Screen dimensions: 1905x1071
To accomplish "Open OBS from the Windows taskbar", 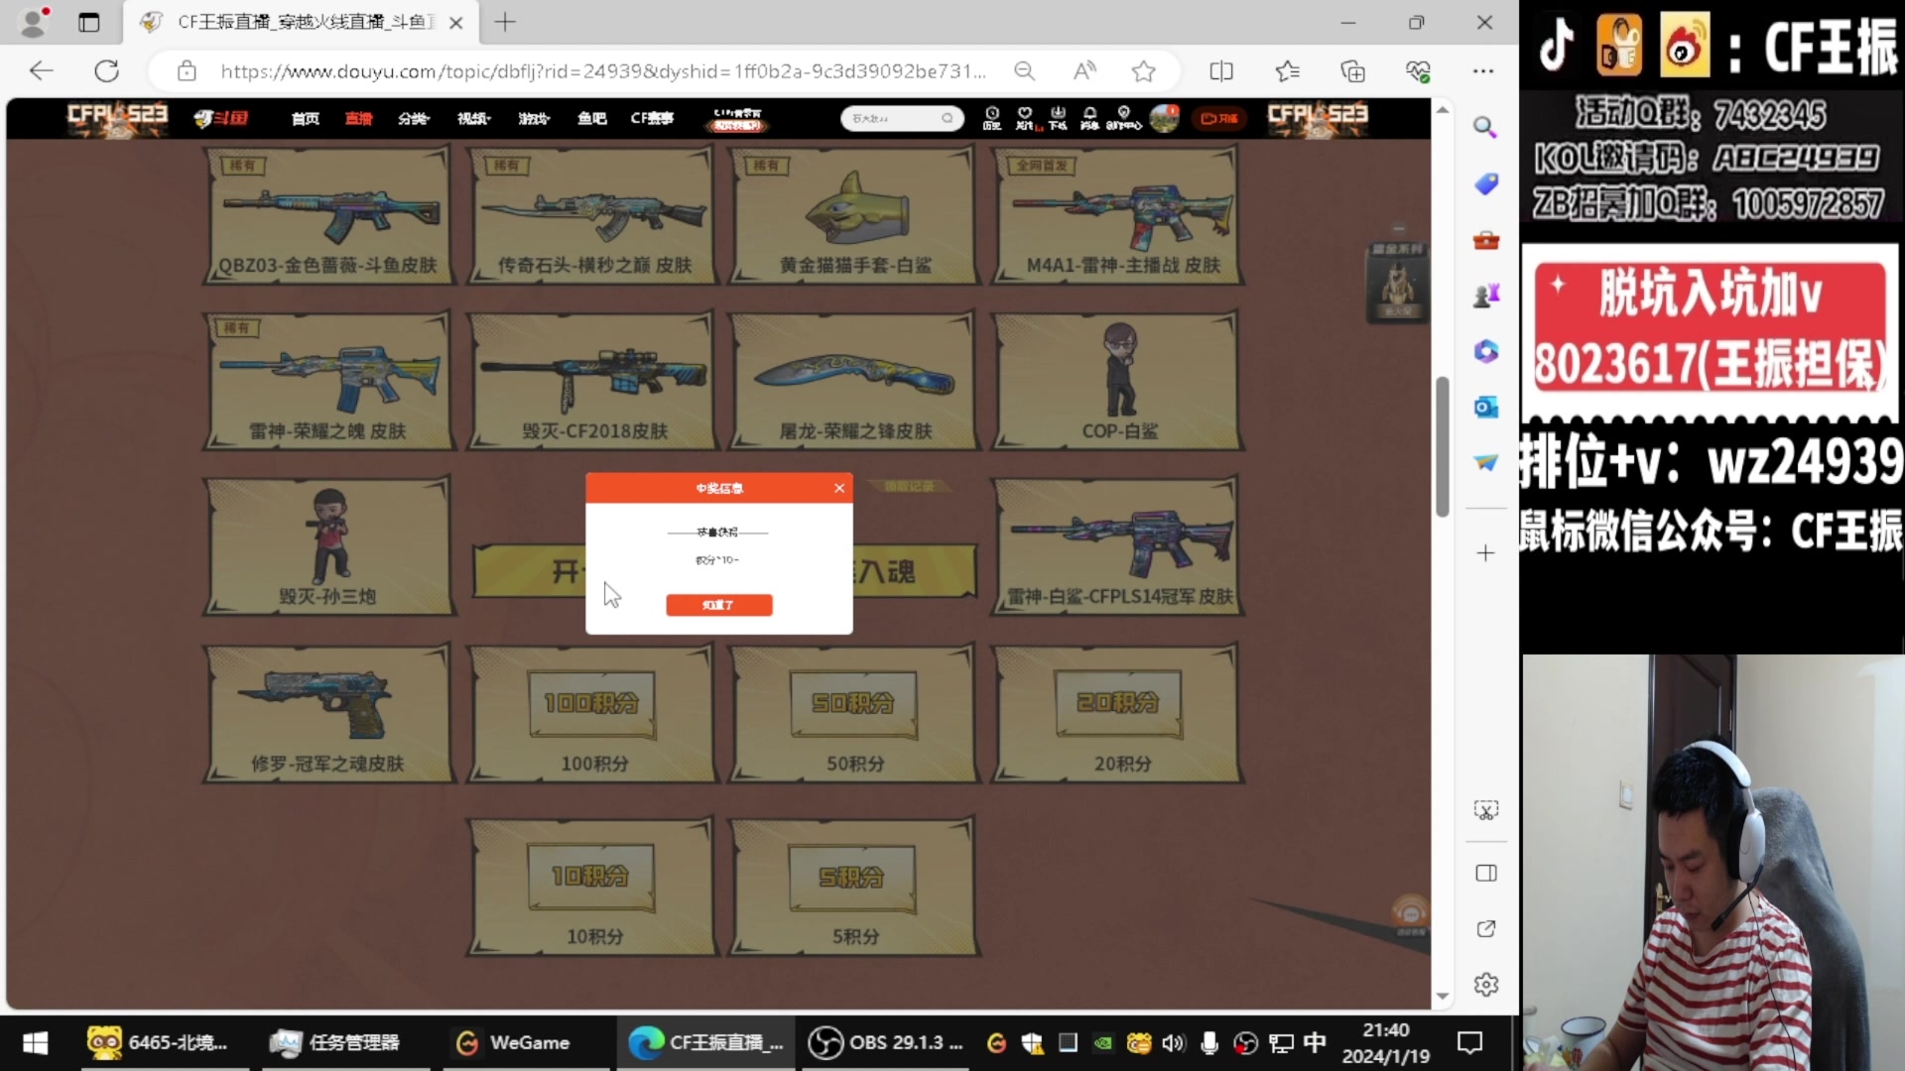I will coord(885,1042).
